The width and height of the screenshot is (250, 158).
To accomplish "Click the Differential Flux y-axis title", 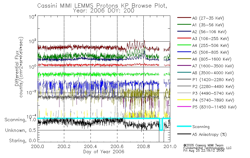I will (17, 68).
